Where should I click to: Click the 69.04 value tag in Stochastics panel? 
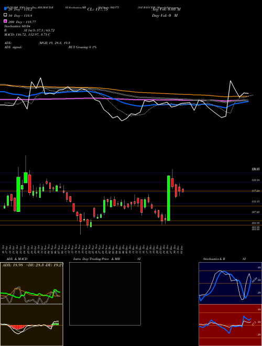[x=254, y=280]
